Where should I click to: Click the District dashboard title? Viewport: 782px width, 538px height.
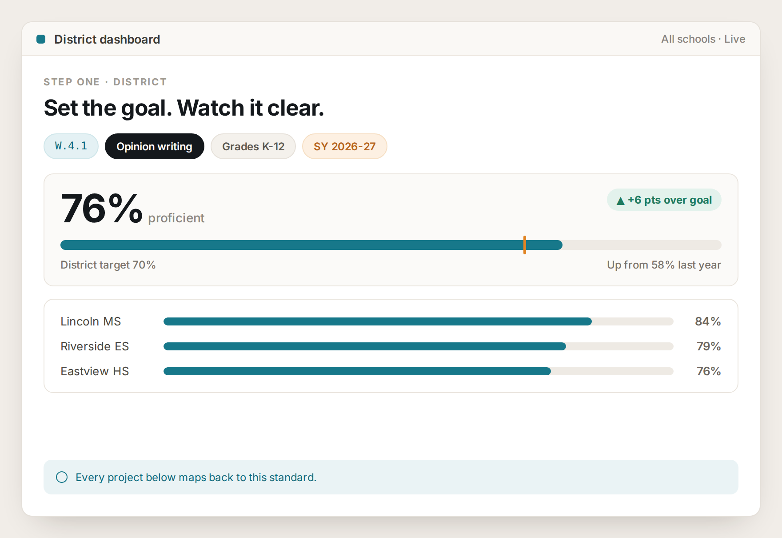tap(107, 39)
